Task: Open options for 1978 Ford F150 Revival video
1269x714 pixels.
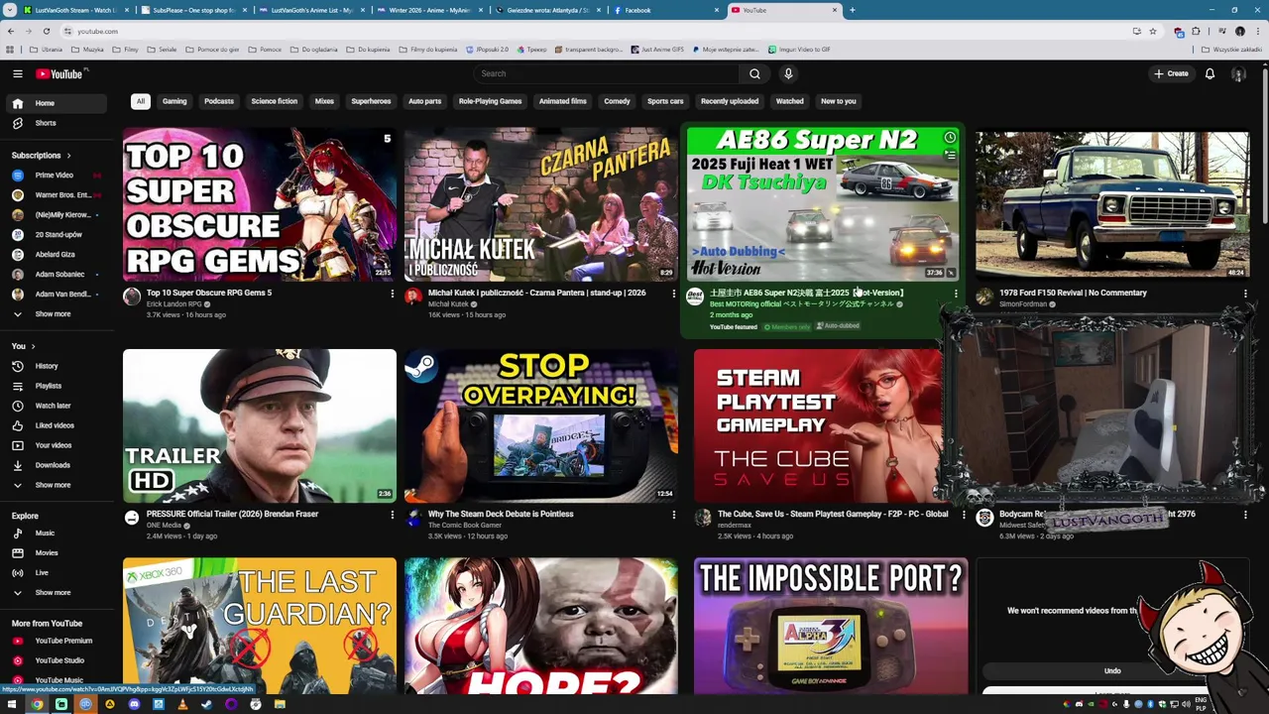Action: click(x=1245, y=294)
